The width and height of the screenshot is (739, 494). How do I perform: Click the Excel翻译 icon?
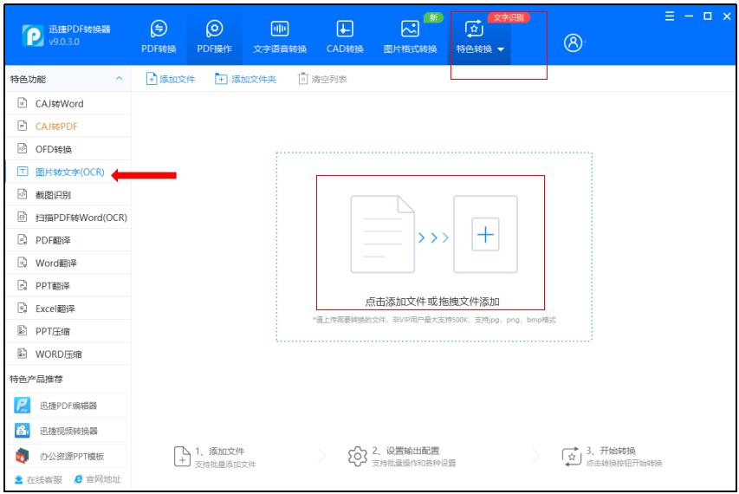[23, 308]
